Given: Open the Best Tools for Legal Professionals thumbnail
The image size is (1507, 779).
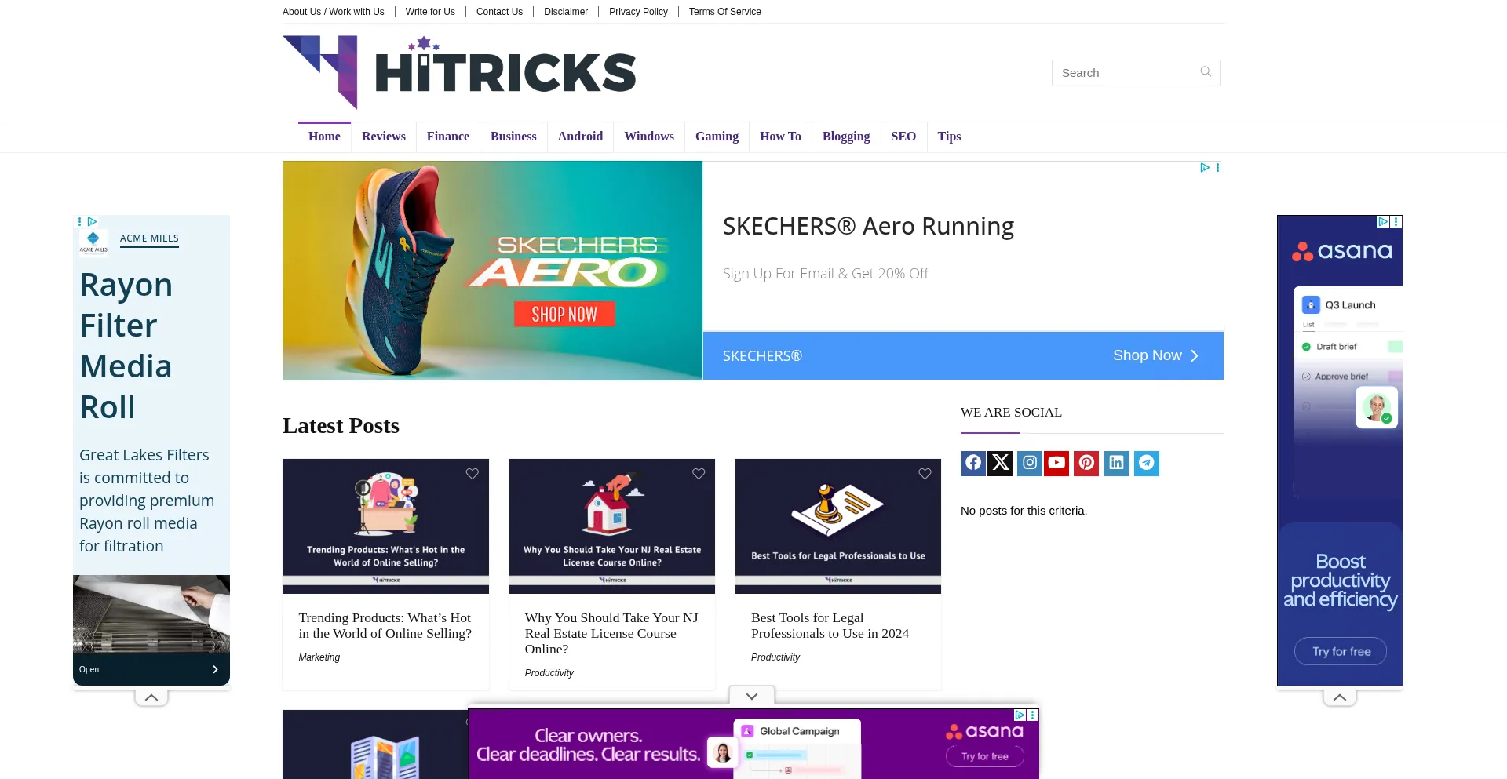Looking at the screenshot, I should coord(837,526).
